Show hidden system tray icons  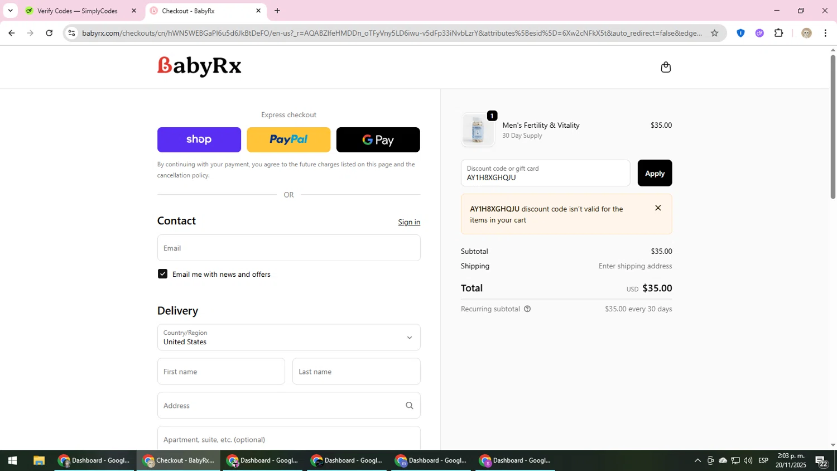pos(698,460)
